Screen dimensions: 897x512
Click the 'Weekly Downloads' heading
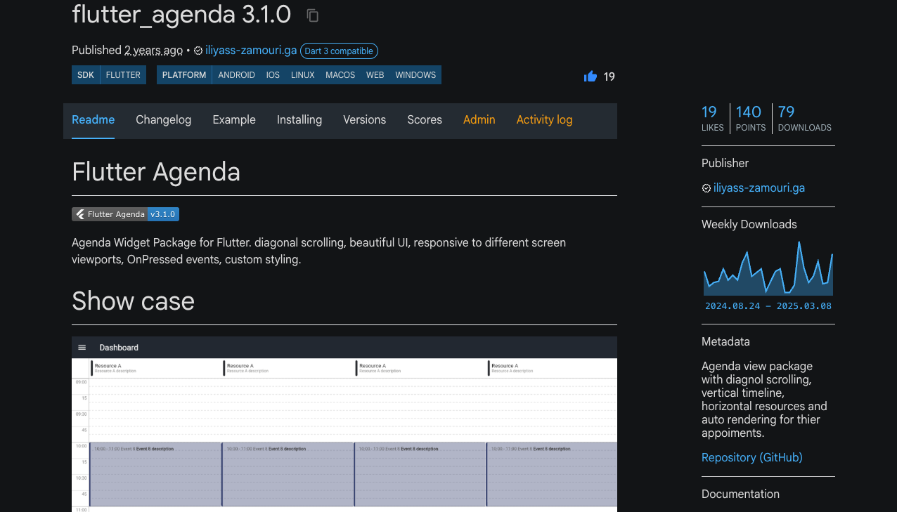(749, 225)
